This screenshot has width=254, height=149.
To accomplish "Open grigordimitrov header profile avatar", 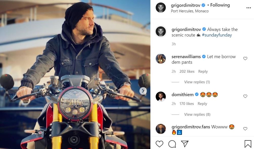I will click(161, 7).
